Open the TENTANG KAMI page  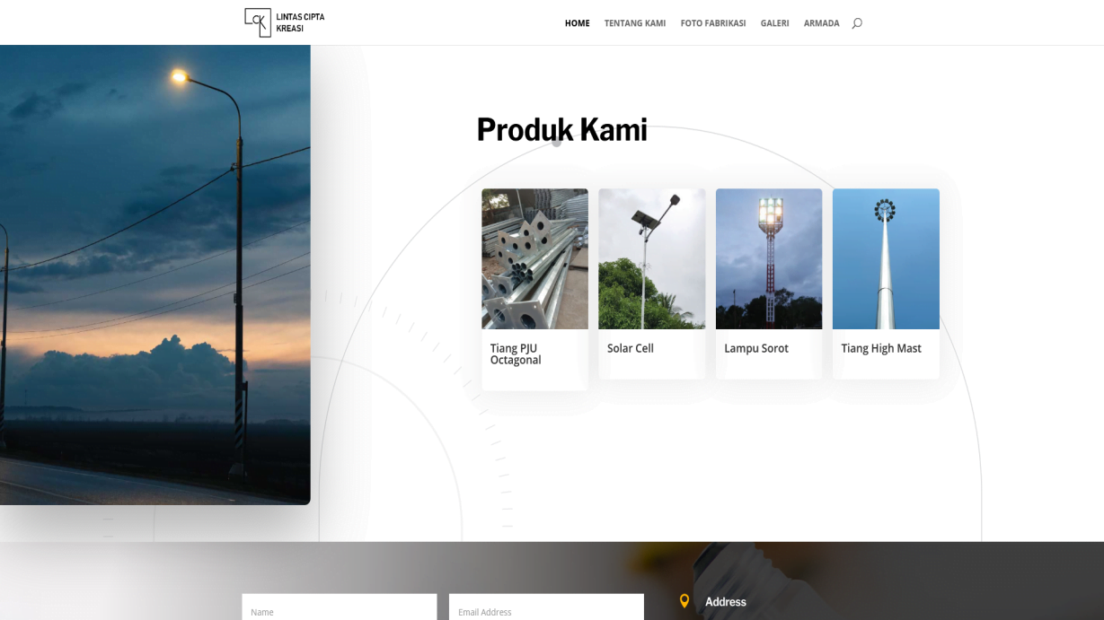tap(635, 23)
